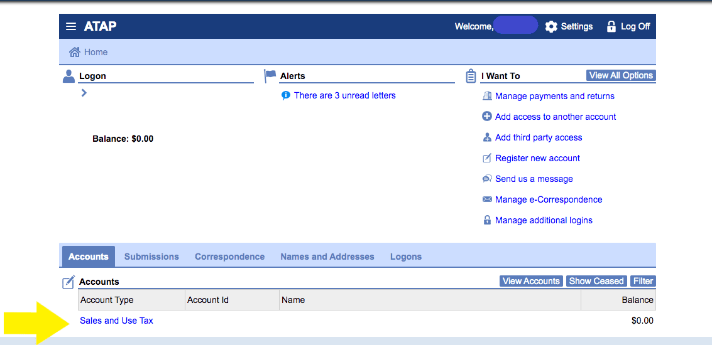The height and width of the screenshot is (345, 712).
Task: Click the Show Ceased button
Action: pyautogui.click(x=596, y=281)
